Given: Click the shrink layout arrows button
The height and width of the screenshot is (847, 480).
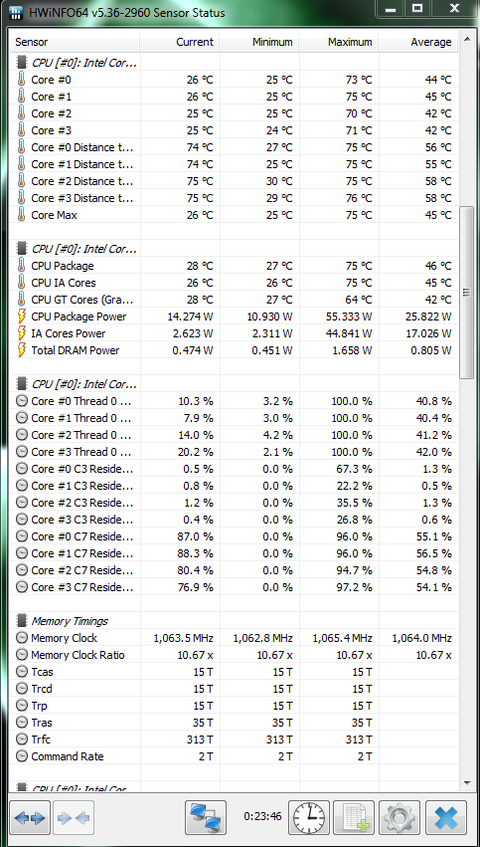Looking at the screenshot, I should coord(73,818).
